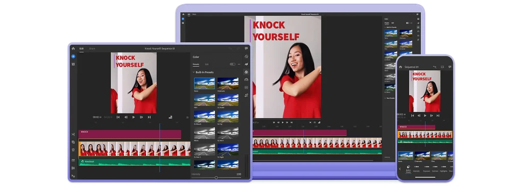Toggle the Color effect switch on the laptop

click(x=407, y=23)
